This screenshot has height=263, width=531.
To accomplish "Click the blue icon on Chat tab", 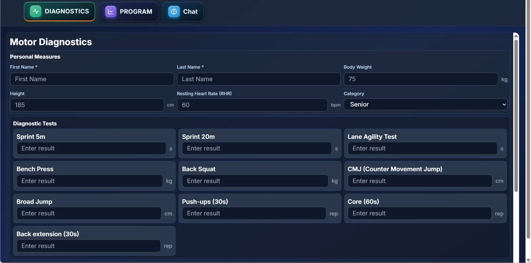I will click(x=174, y=12).
